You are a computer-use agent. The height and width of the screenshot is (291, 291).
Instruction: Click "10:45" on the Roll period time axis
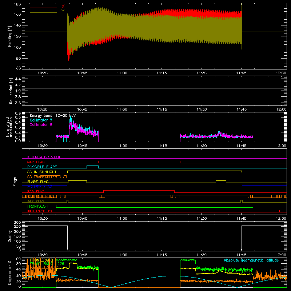tap(83, 109)
